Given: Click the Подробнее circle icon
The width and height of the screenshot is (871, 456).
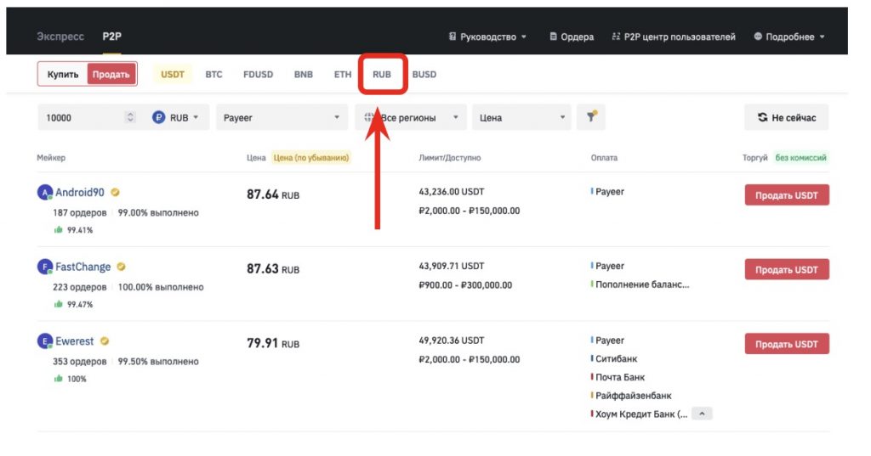Looking at the screenshot, I should click(758, 37).
